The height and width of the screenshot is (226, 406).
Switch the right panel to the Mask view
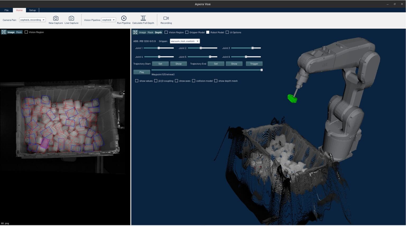pyautogui.click(x=150, y=32)
